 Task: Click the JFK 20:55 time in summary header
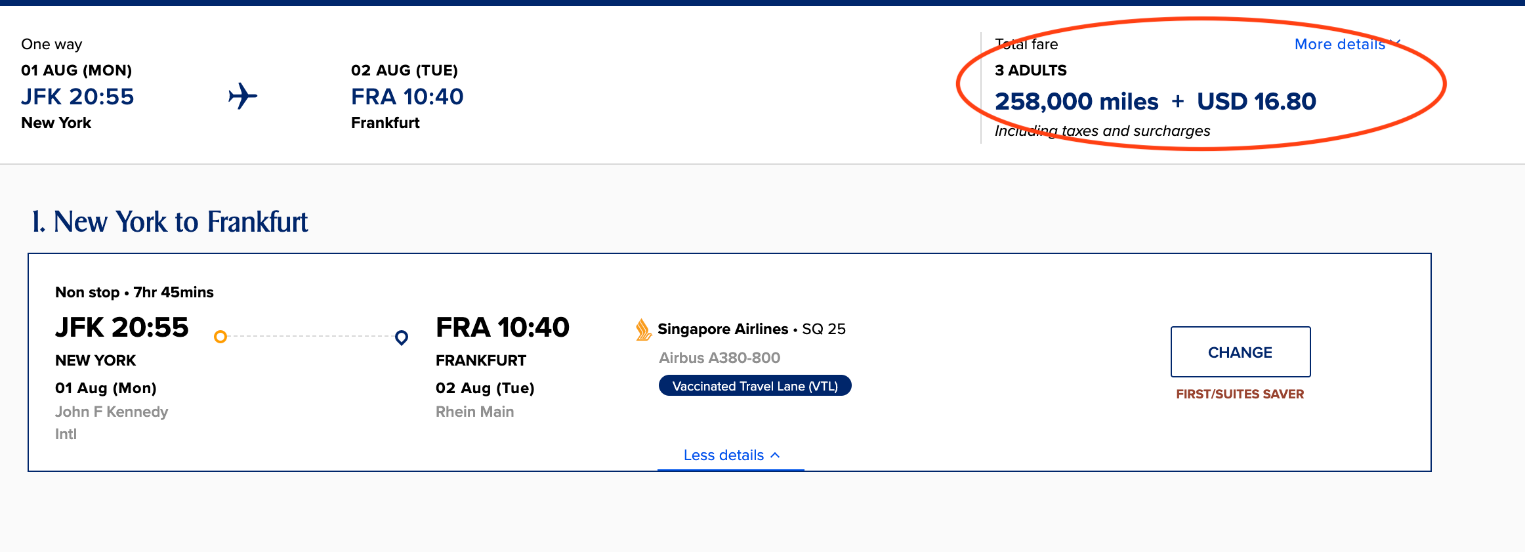(77, 97)
